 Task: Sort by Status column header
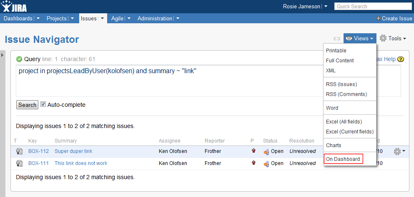pos(270,141)
